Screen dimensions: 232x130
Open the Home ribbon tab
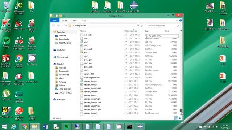(65, 21)
